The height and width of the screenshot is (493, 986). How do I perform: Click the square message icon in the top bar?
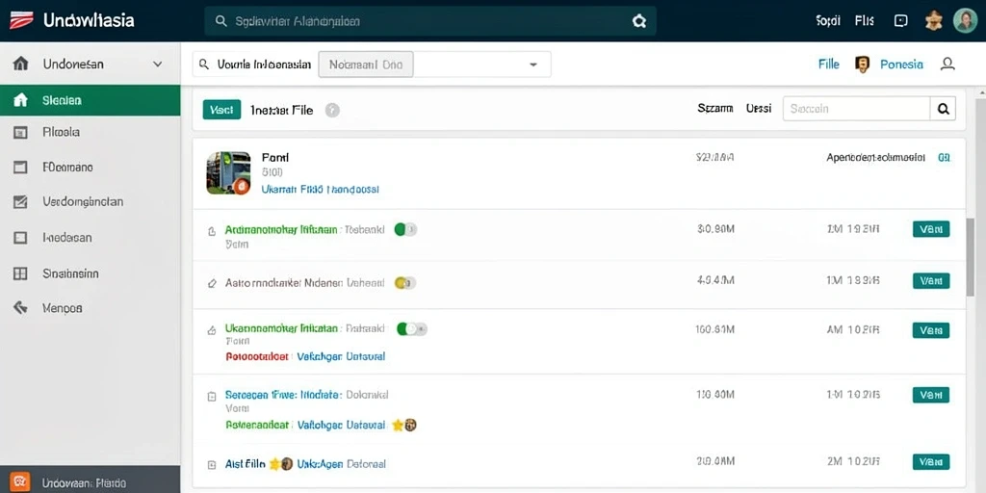pos(900,21)
